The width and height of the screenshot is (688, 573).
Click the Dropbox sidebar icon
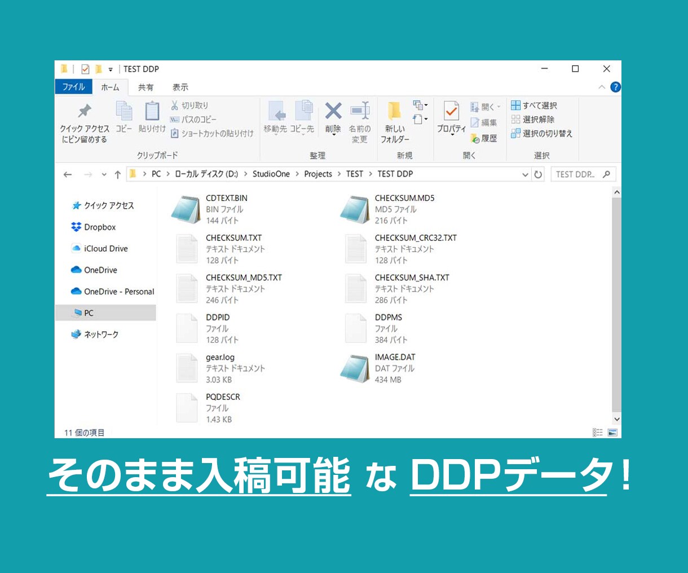(x=76, y=227)
